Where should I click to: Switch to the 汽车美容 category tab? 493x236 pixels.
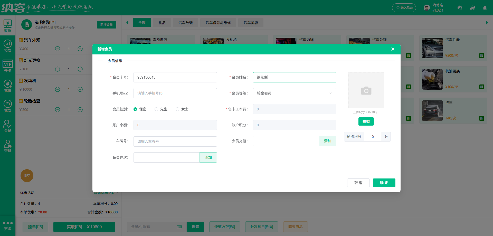[250, 23]
